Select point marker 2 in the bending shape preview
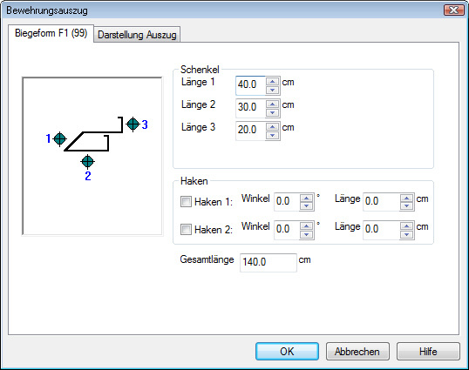The height and width of the screenshot is (370, 469). tap(87, 162)
